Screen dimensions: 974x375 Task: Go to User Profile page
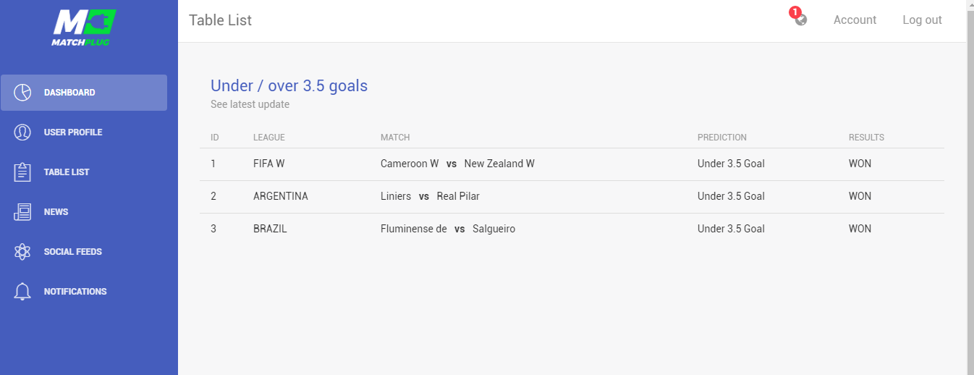click(x=73, y=132)
